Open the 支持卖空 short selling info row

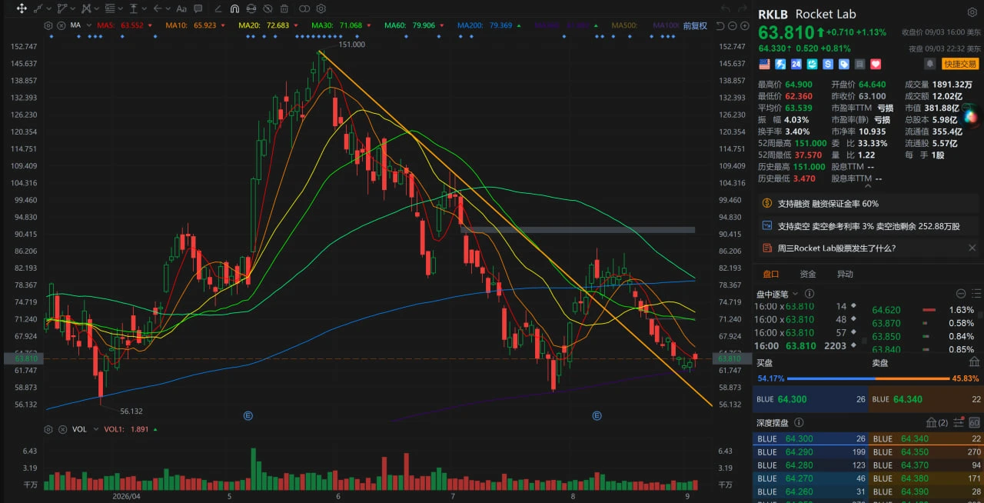[868, 226]
